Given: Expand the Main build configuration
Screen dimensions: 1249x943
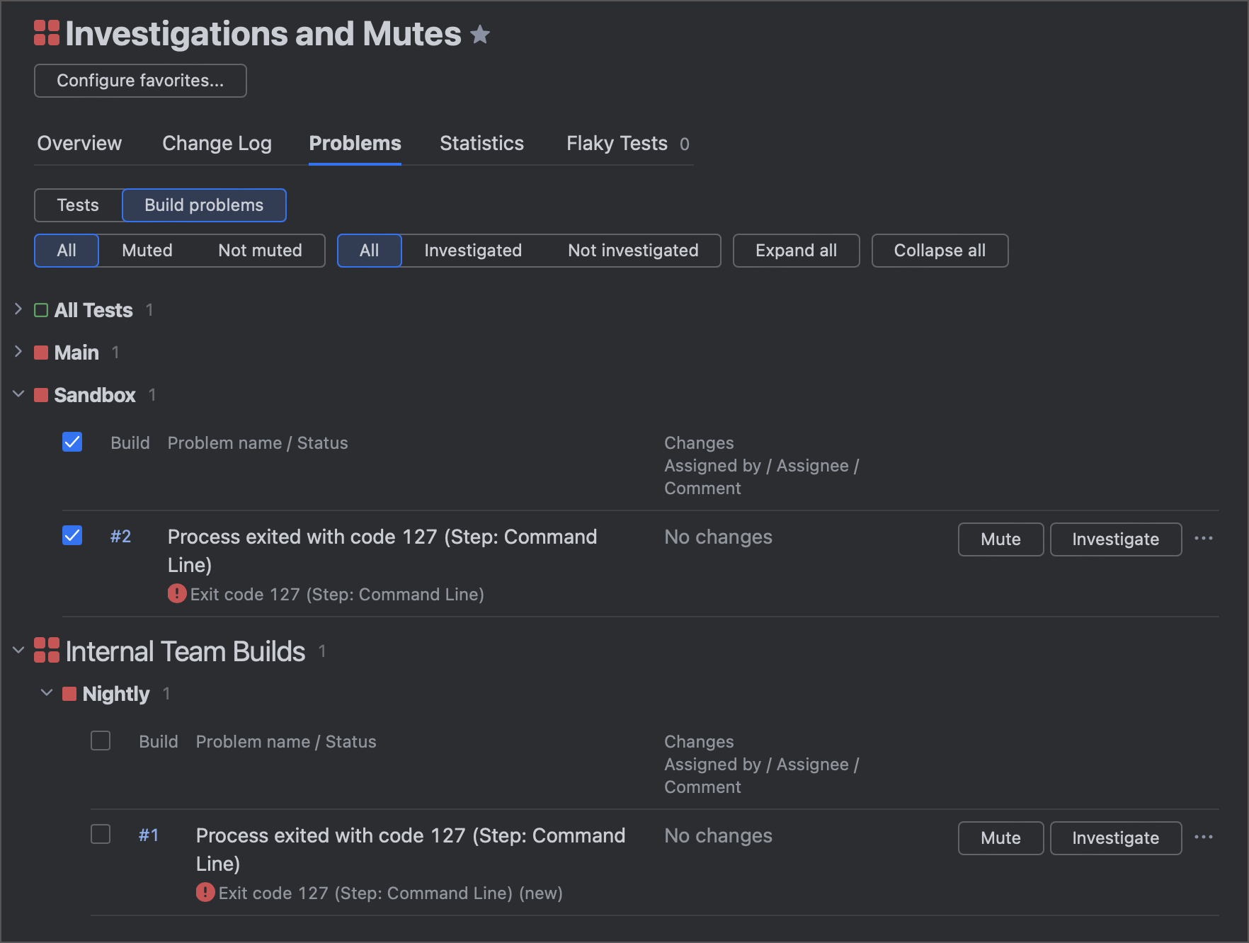Looking at the screenshot, I should [18, 352].
